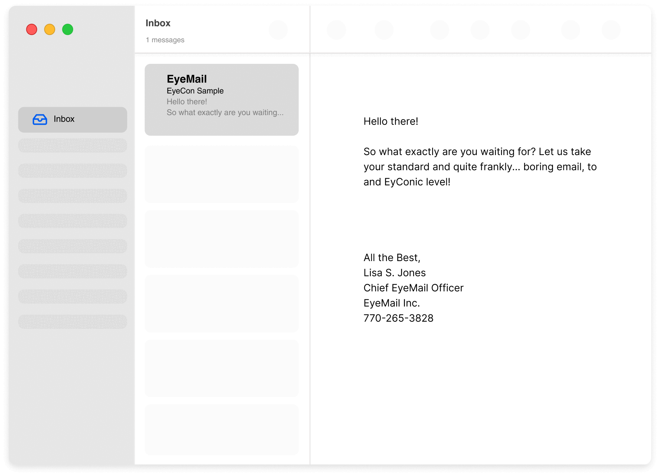The width and height of the screenshot is (660, 476).
Task: Click the "Hello there!" greeting in email body
Action: [x=391, y=121]
